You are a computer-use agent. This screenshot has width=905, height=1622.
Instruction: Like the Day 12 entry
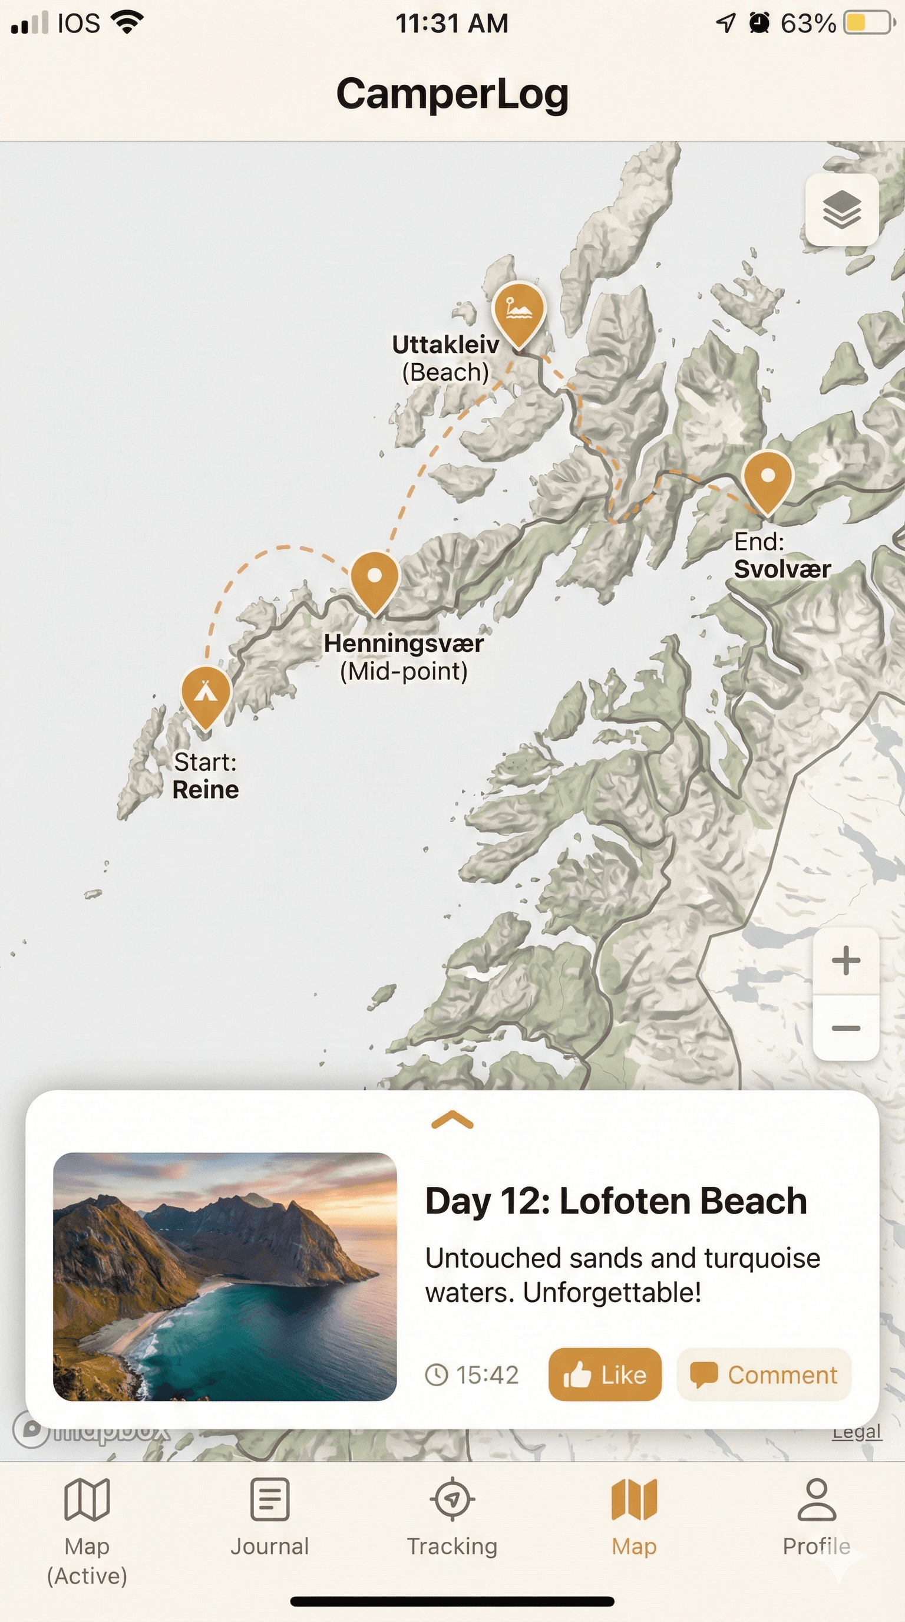[x=605, y=1374]
